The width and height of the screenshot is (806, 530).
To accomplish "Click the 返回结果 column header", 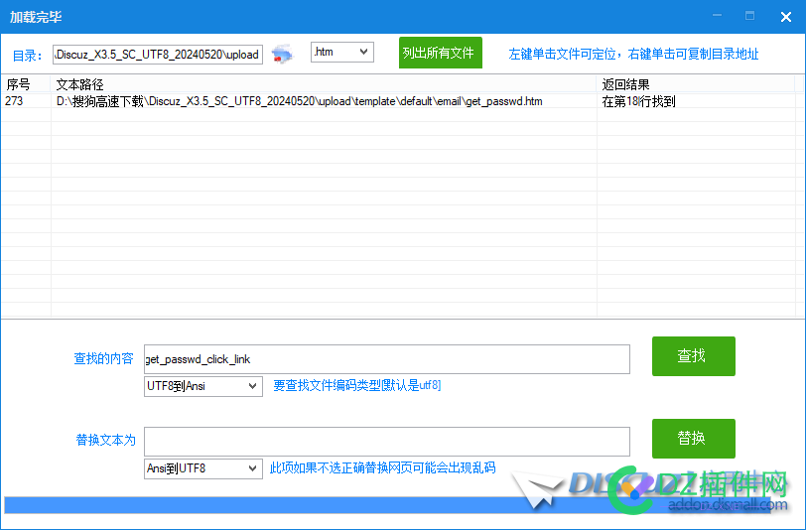I will [696, 84].
